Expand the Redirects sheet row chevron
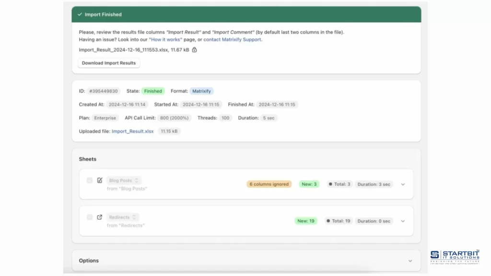 point(403,221)
